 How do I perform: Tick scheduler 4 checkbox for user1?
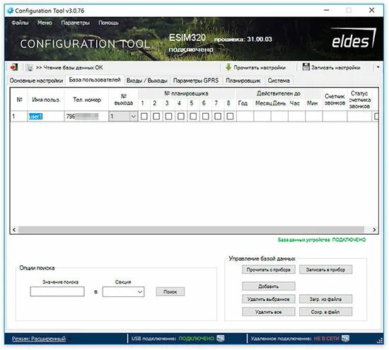[x=181, y=116]
